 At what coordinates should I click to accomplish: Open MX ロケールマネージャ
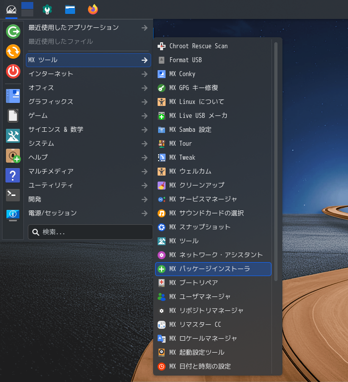pos(213,338)
